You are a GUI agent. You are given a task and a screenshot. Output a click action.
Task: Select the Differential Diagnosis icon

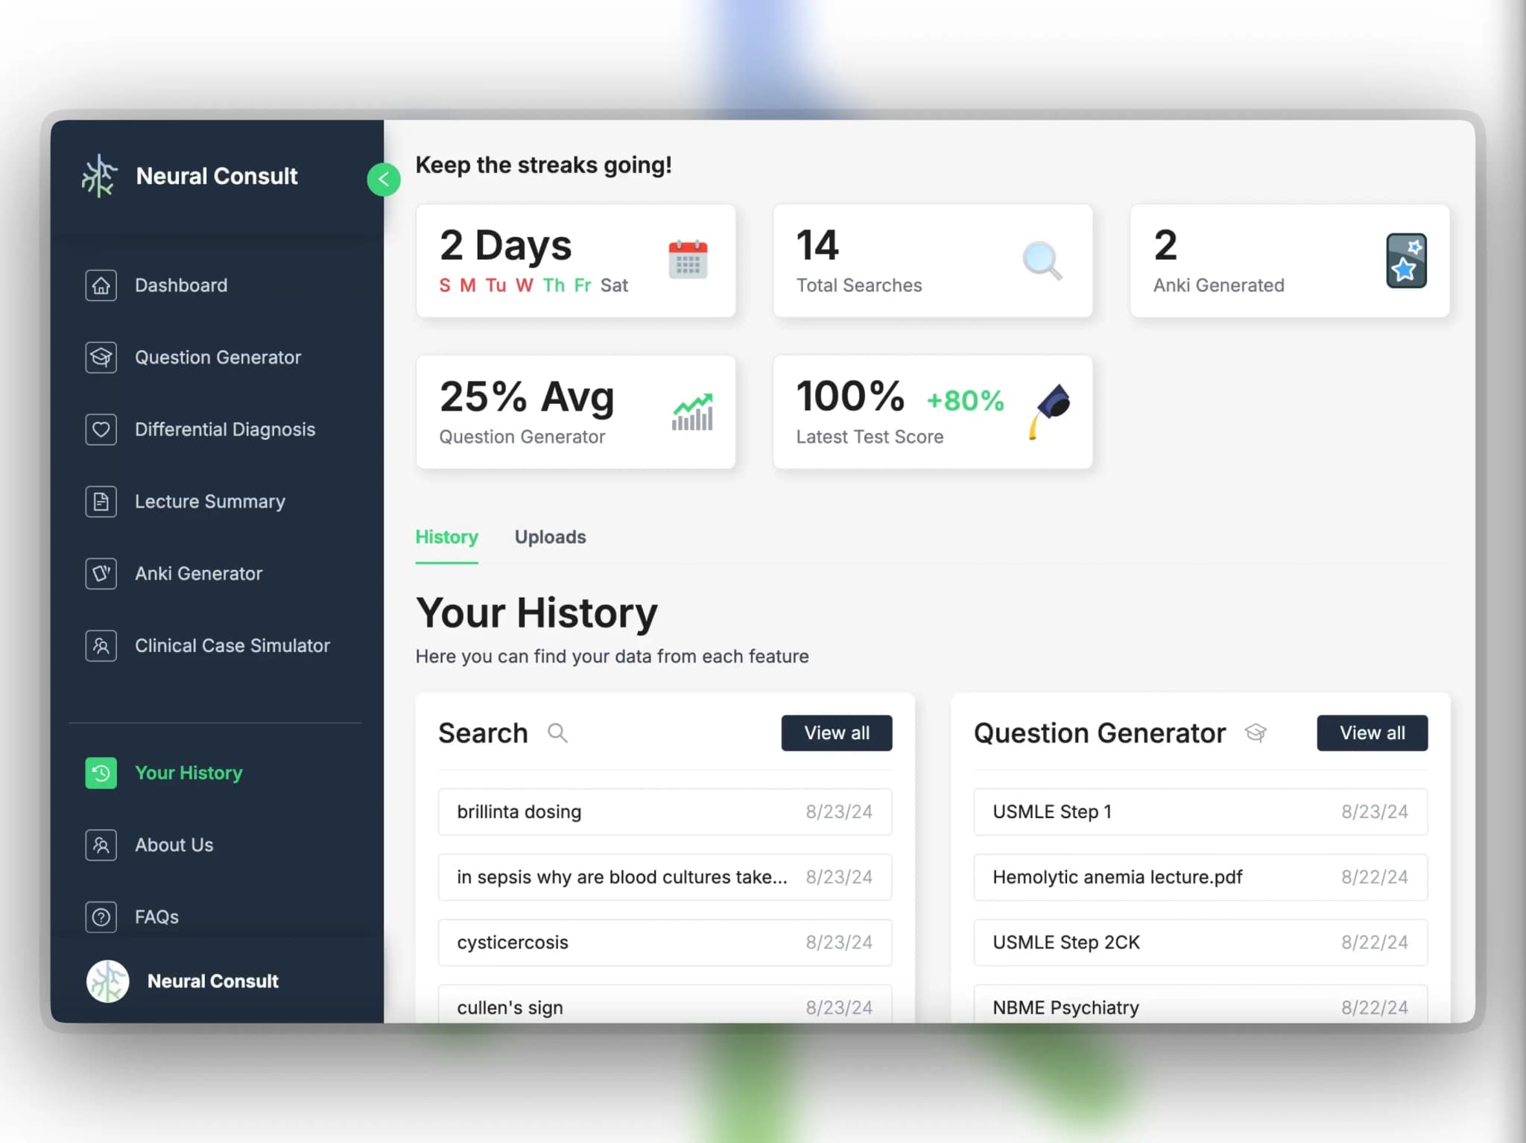pyautogui.click(x=100, y=428)
